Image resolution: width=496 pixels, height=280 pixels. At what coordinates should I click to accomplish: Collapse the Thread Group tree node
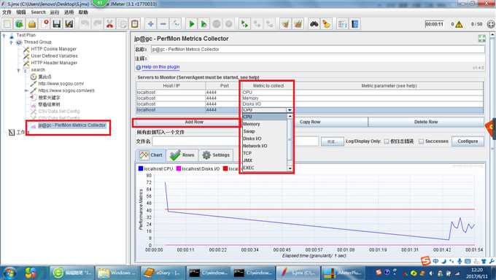tap(12, 42)
